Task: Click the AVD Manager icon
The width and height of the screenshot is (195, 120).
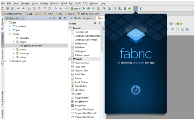Action: pos(120,8)
